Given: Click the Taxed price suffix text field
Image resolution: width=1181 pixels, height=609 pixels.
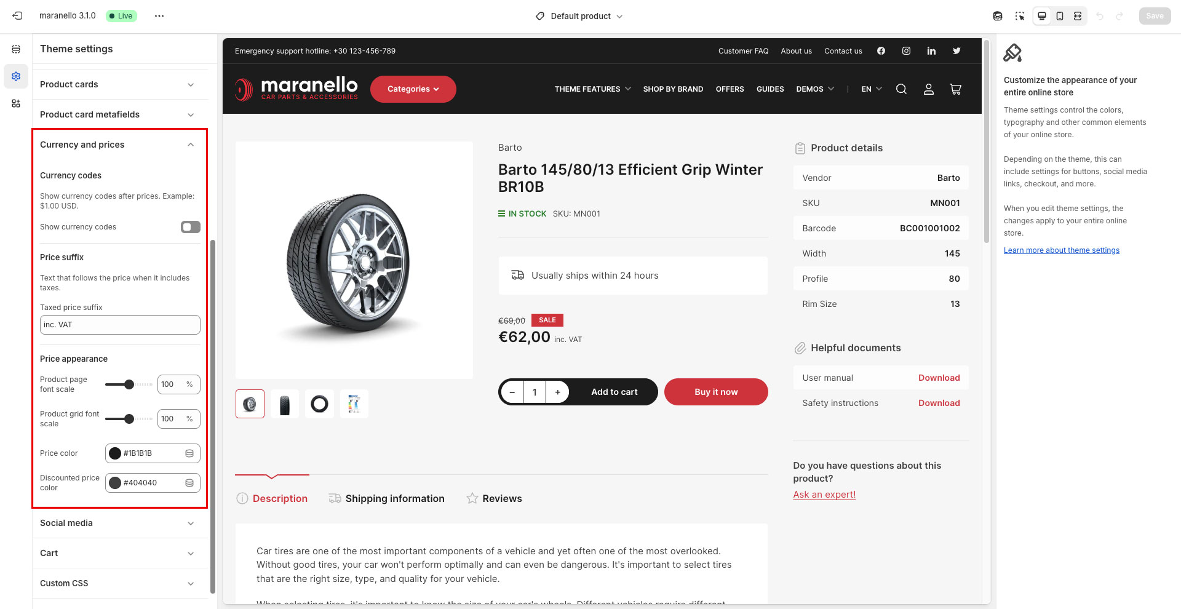Looking at the screenshot, I should click(x=120, y=325).
